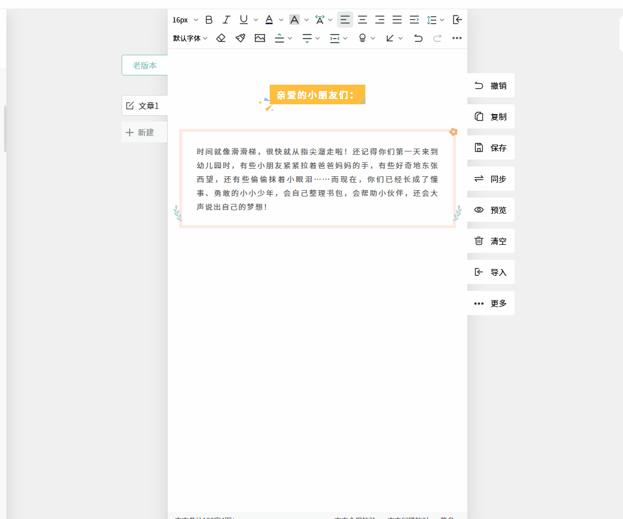Click into the body paragraph text

(x=317, y=179)
